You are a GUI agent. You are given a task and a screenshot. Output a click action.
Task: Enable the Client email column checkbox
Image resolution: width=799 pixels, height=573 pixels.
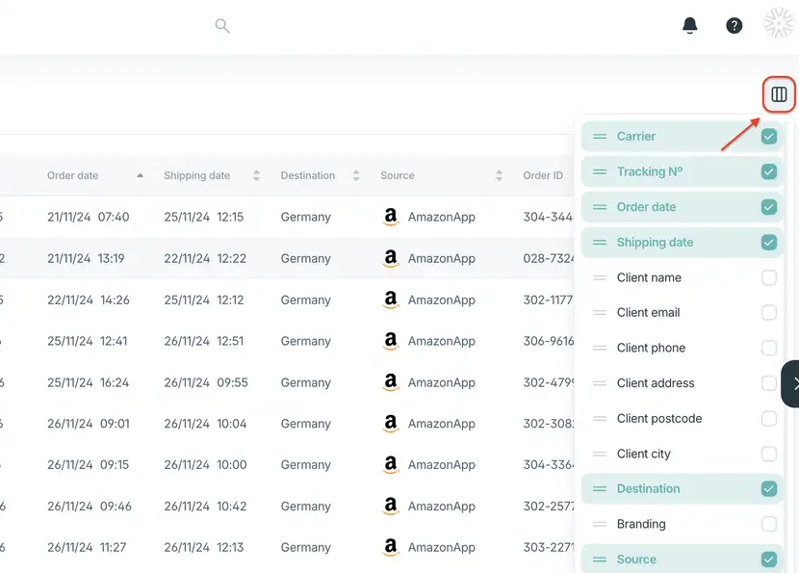(x=769, y=312)
